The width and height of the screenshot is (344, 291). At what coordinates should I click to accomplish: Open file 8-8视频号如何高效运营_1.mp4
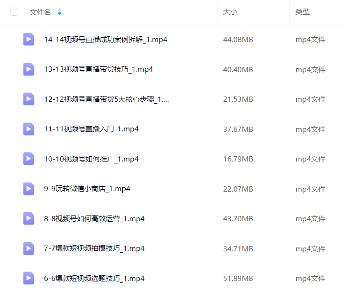[x=94, y=218]
